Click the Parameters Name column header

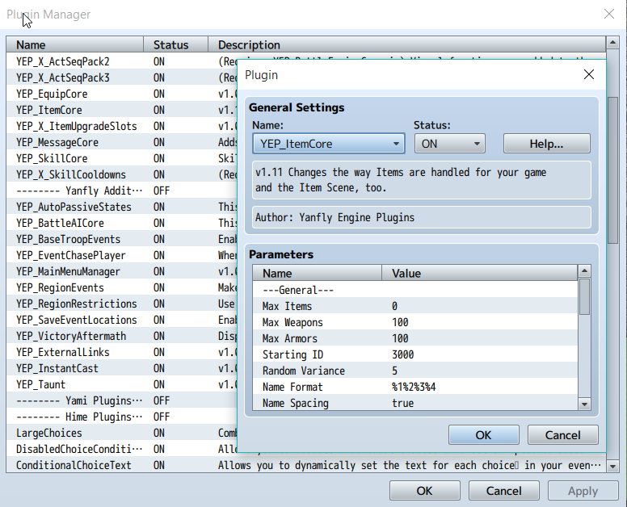[317, 273]
